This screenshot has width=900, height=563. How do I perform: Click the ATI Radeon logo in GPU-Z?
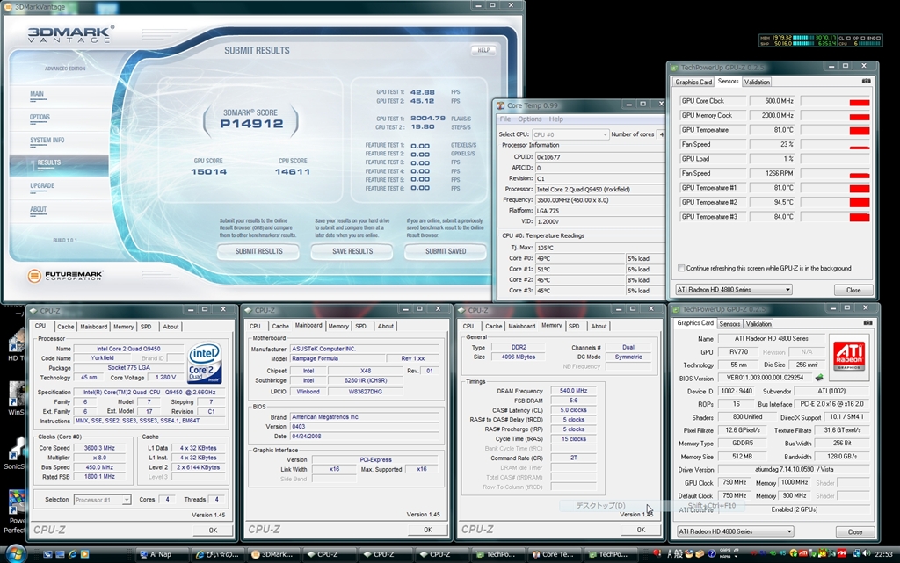tap(847, 357)
